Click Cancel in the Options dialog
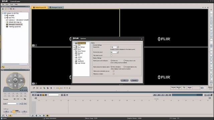 coord(134,80)
